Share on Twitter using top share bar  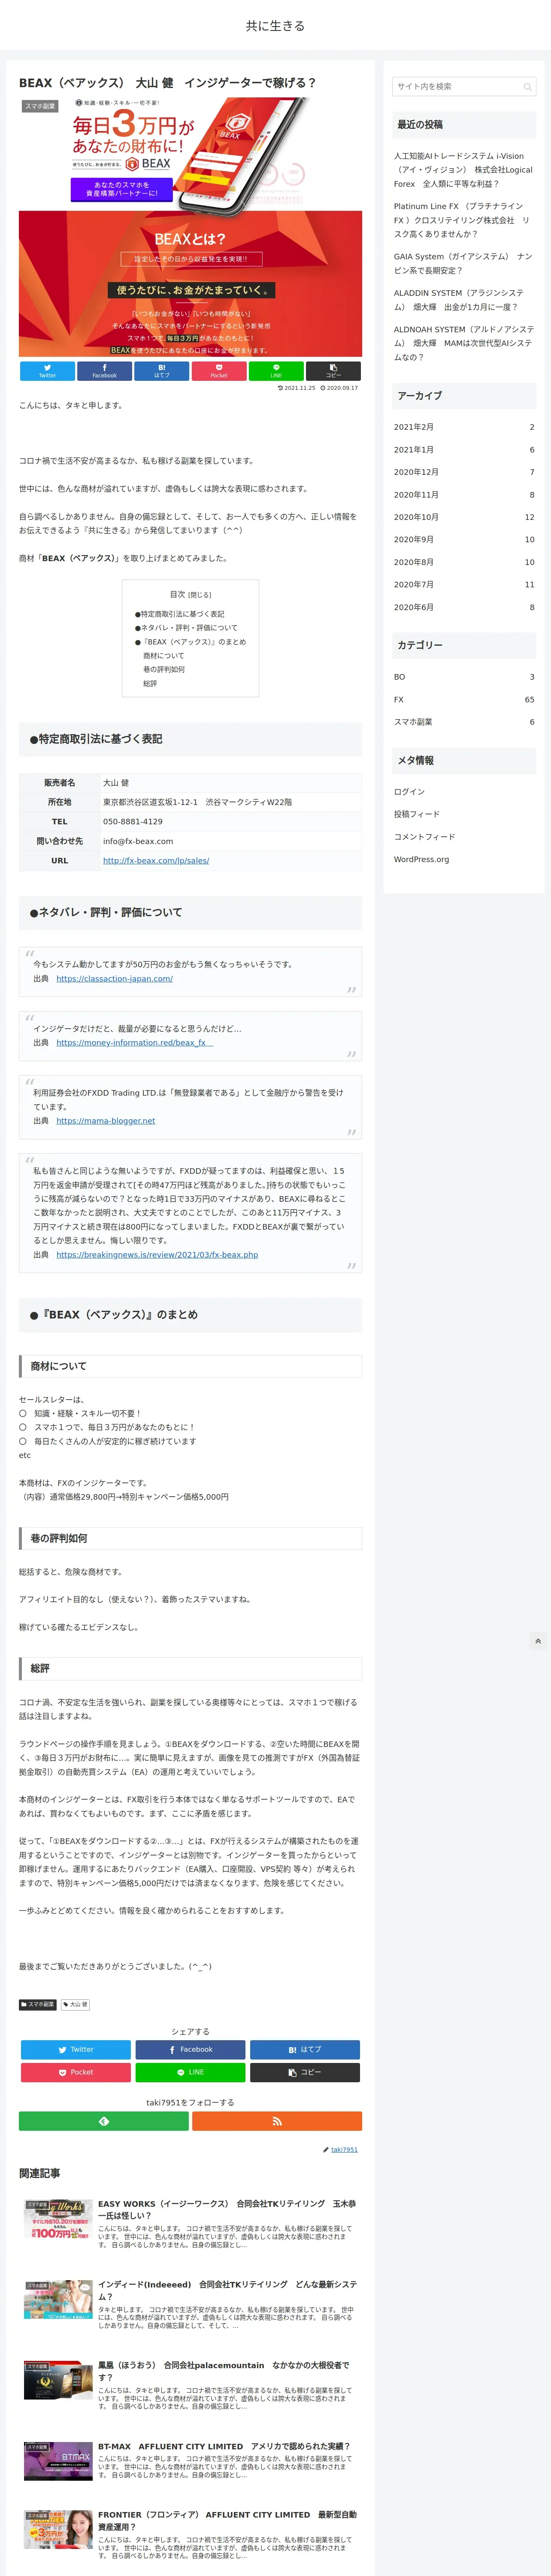(x=47, y=371)
